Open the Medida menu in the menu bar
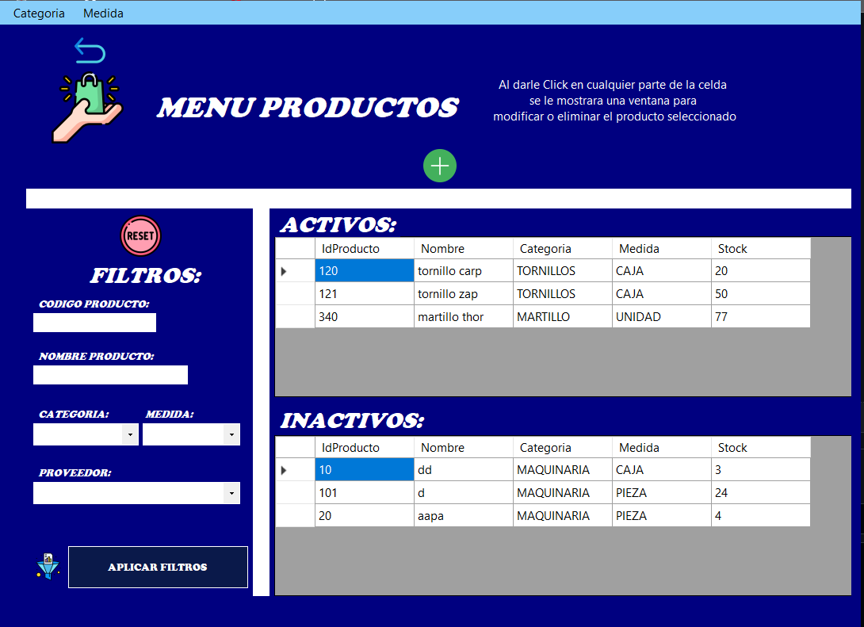Screen dimensions: 864x627 102,13
